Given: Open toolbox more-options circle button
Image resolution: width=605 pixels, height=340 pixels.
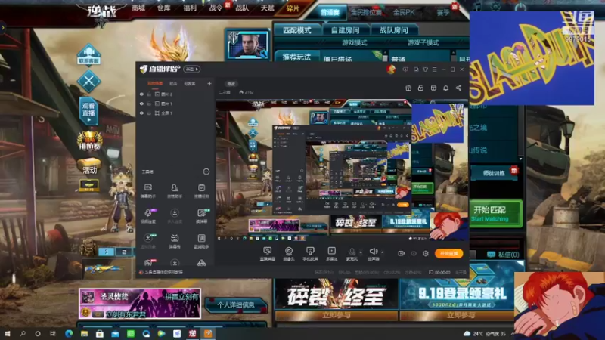Looking at the screenshot, I should pos(206,172).
